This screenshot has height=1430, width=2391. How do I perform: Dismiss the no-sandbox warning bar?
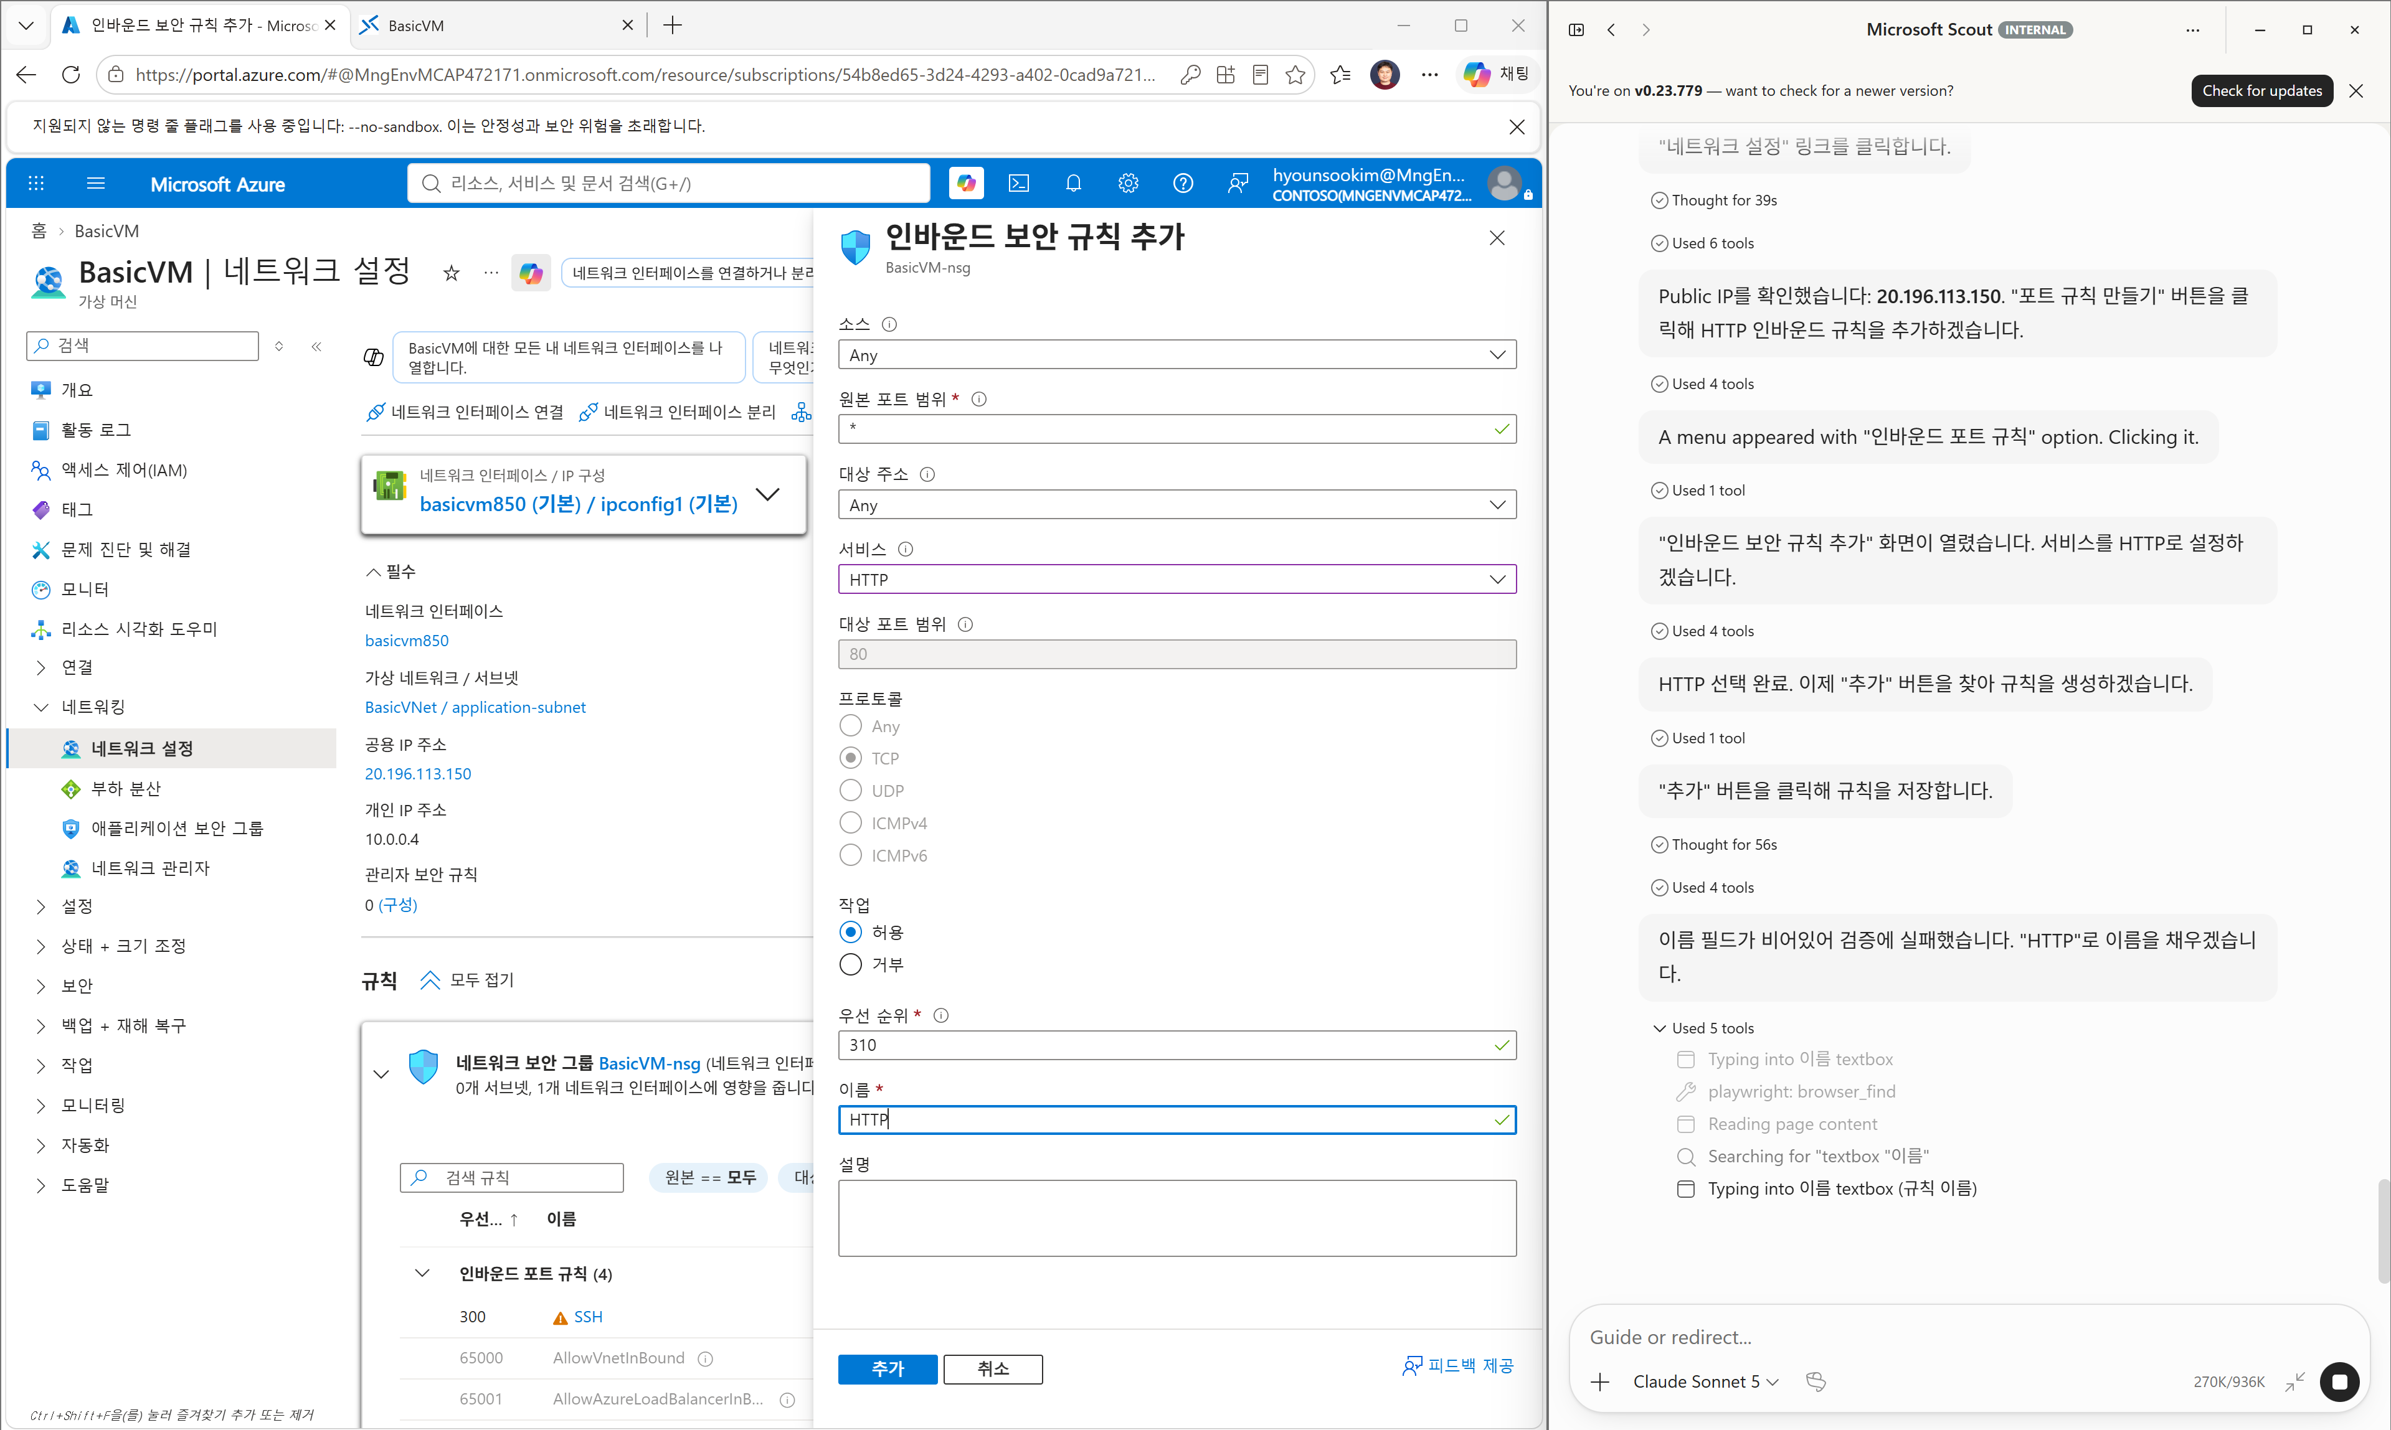(1517, 126)
